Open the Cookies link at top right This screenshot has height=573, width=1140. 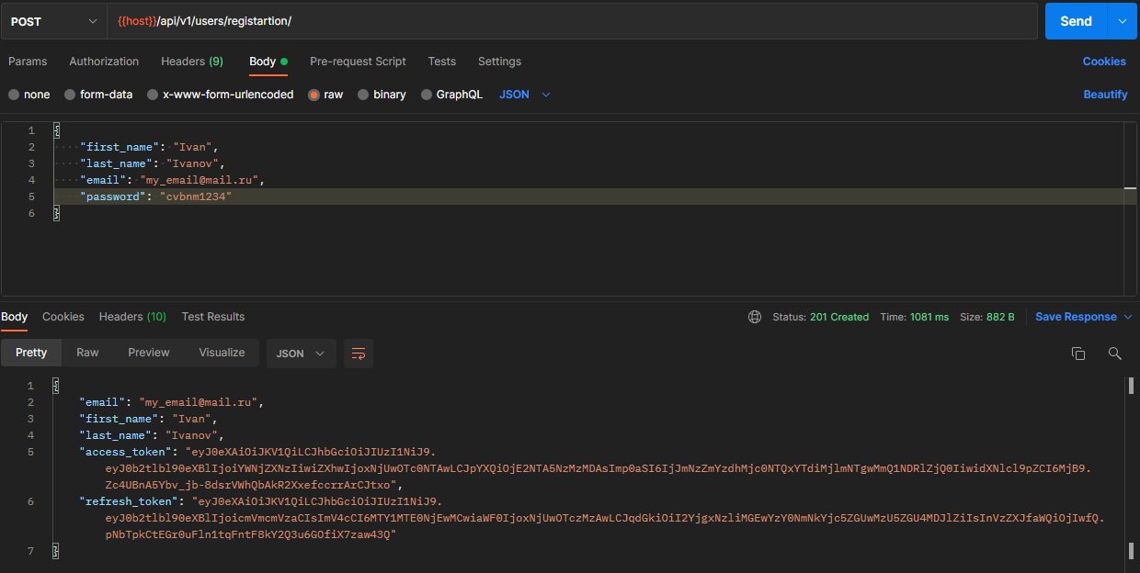pyautogui.click(x=1104, y=62)
